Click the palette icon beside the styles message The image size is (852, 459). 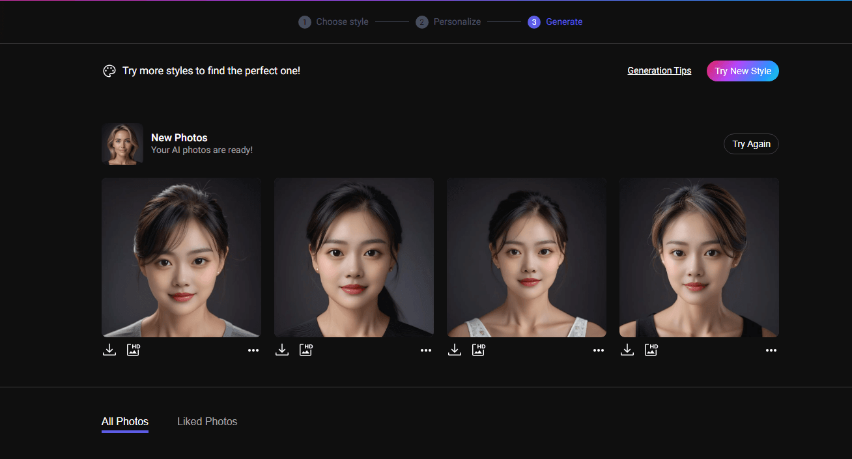click(x=109, y=70)
